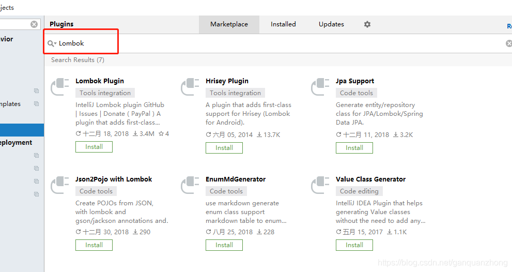Click the Code editing tag
The image size is (512, 272).
359,191
